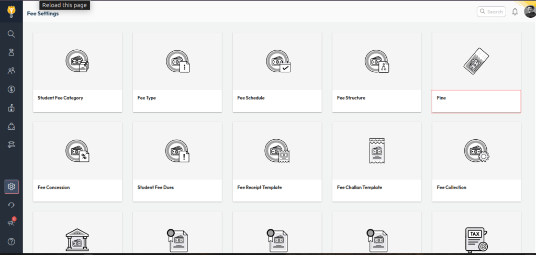Open the Fee Concession card
This screenshot has width=536, height=255.
[77, 162]
